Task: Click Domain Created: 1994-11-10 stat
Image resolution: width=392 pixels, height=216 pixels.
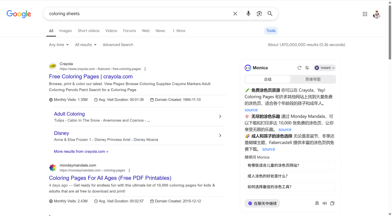Action: coord(176,100)
